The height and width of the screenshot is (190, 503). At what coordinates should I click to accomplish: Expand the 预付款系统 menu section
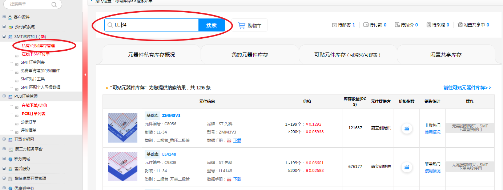4,27
